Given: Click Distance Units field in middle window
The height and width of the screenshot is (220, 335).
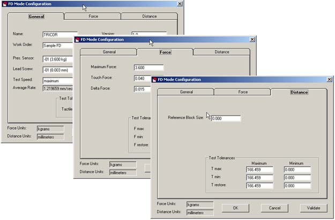Looking at the screenshot, I should 123,173.
